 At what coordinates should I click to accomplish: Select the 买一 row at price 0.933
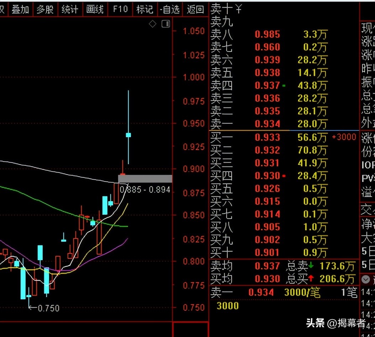coord(269,137)
